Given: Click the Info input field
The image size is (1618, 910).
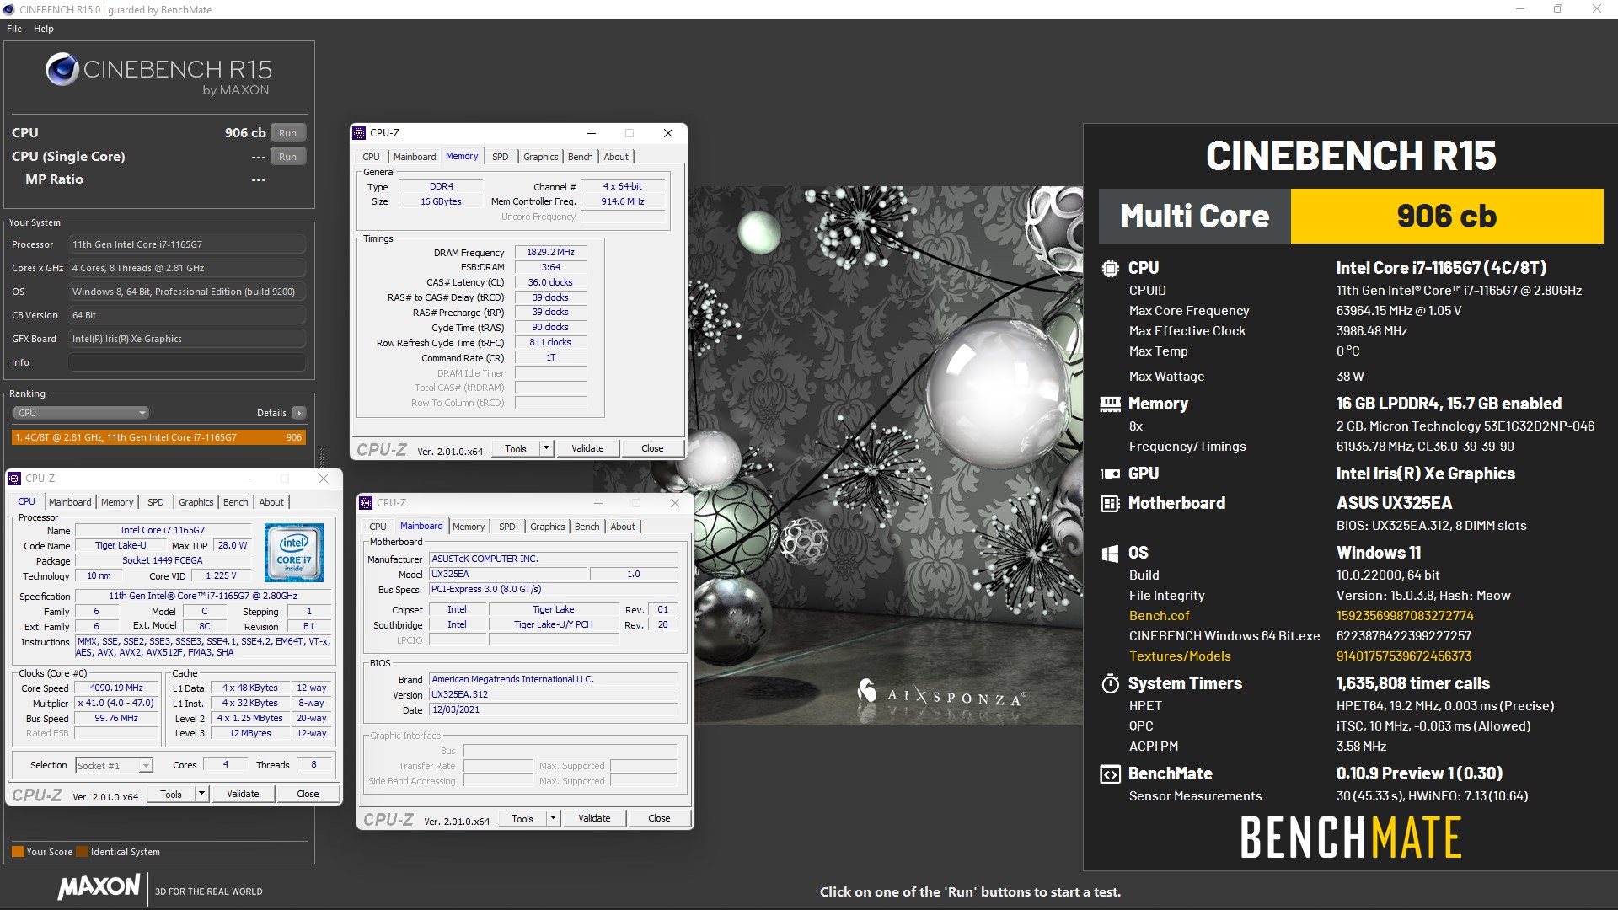Looking at the screenshot, I should pyautogui.click(x=187, y=362).
